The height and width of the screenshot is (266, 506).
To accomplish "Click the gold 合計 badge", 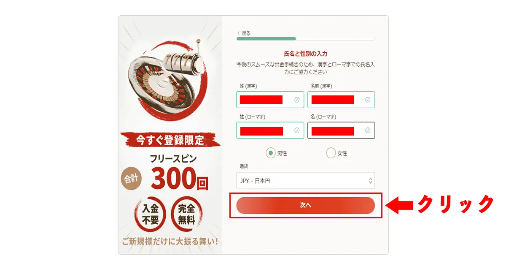I will coord(130,178).
